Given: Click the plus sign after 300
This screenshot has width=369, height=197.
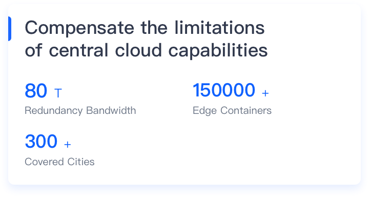Looking at the screenshot, I should point(68,144).
